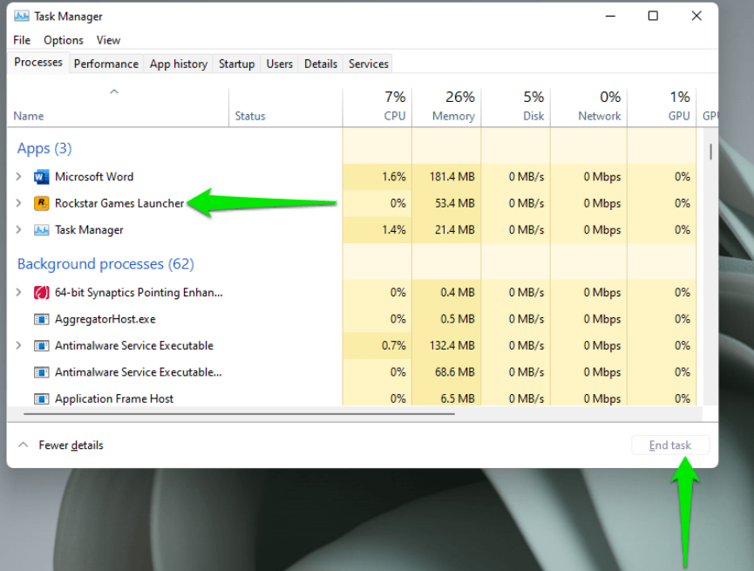Minimize the Task Manager window

[x=611, y=16]
